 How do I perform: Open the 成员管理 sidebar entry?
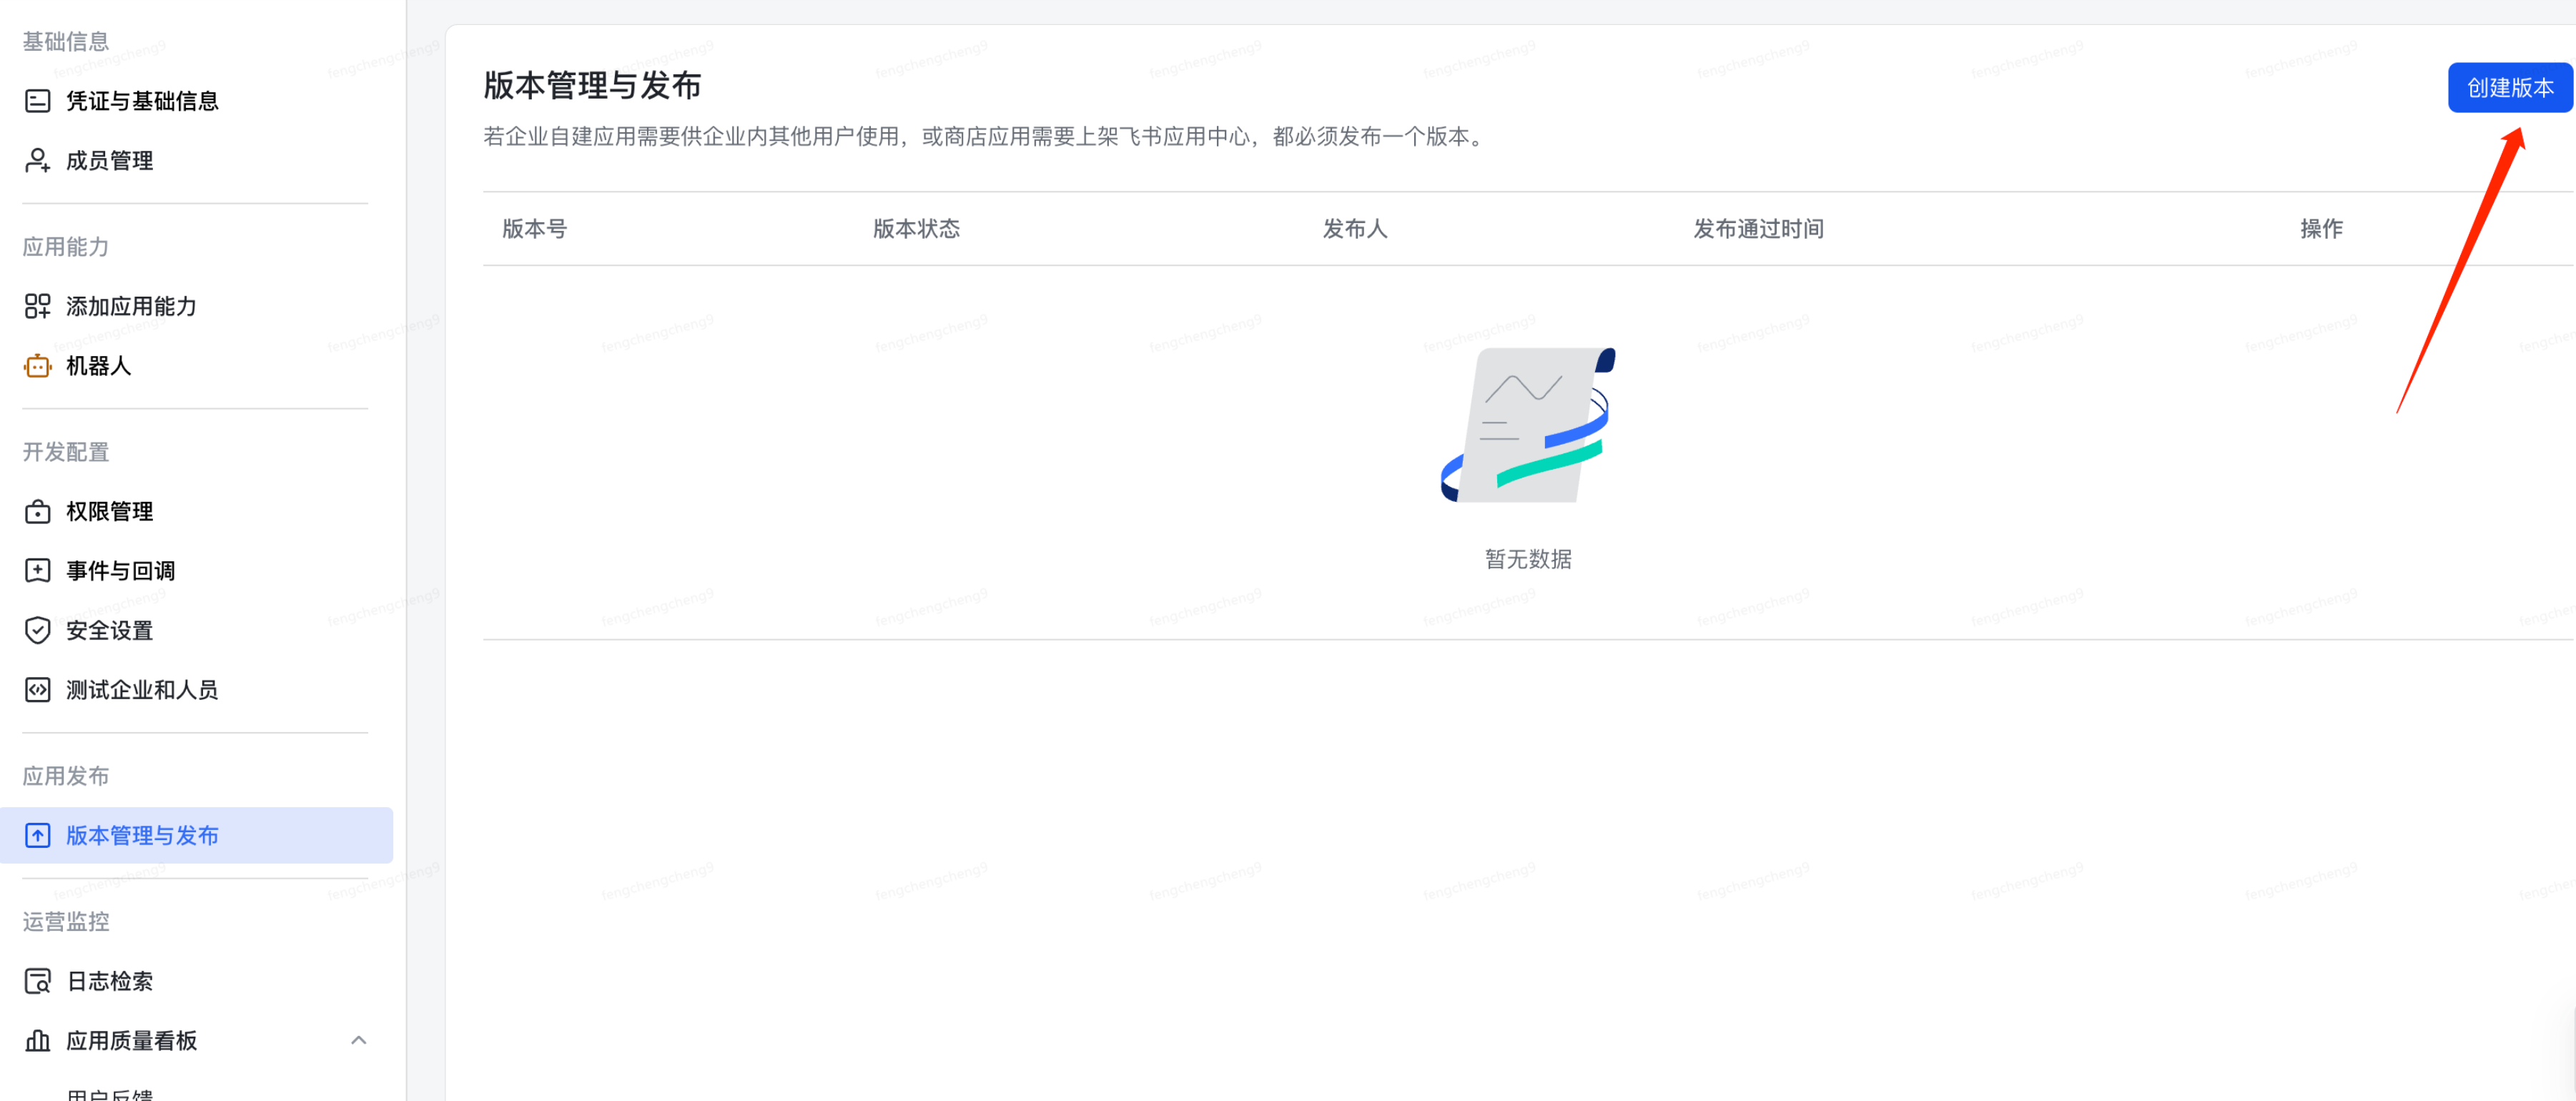pos(108,160)
